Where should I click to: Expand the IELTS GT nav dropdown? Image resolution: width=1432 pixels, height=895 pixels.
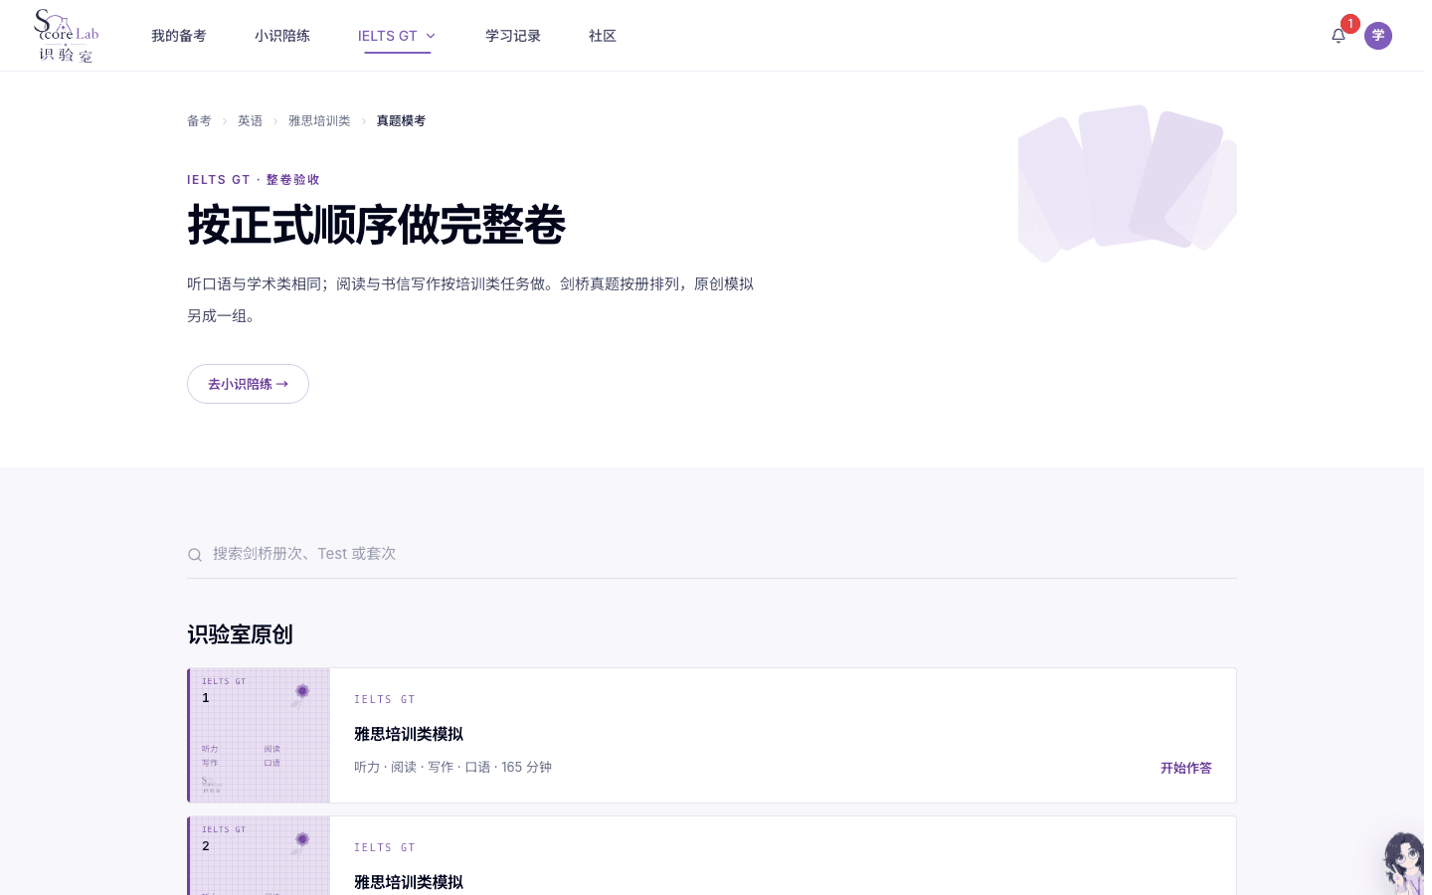tap(397, 36)
